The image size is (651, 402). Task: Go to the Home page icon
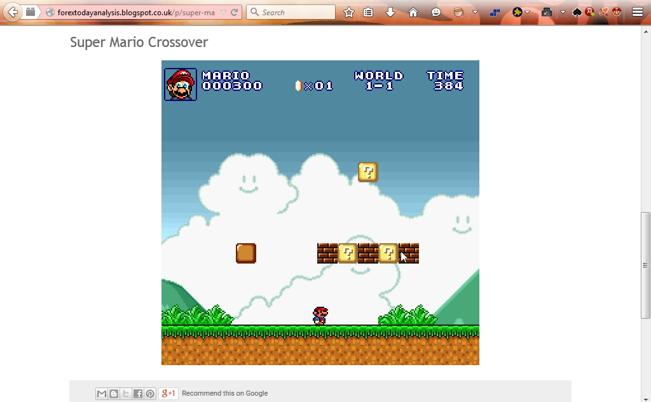click(x=413, y=13)
